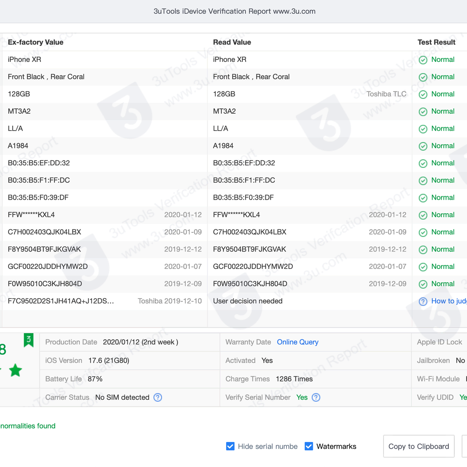Click the check icon in the F8Y9504BT9FJKGVAK row
This screenshot has width=467, height=467.
[423, 250]
